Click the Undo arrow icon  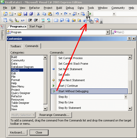[57, 14]
